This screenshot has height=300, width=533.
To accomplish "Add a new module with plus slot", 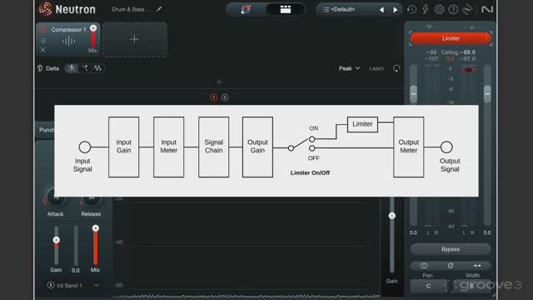I will [x=135, y=39].
